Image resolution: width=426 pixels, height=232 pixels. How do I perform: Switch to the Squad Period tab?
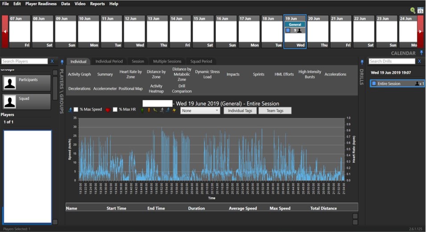click(201, 62)
